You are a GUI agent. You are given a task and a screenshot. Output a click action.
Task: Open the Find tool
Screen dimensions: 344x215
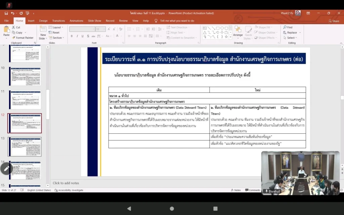pyautogui.click(x=288, y=27)
